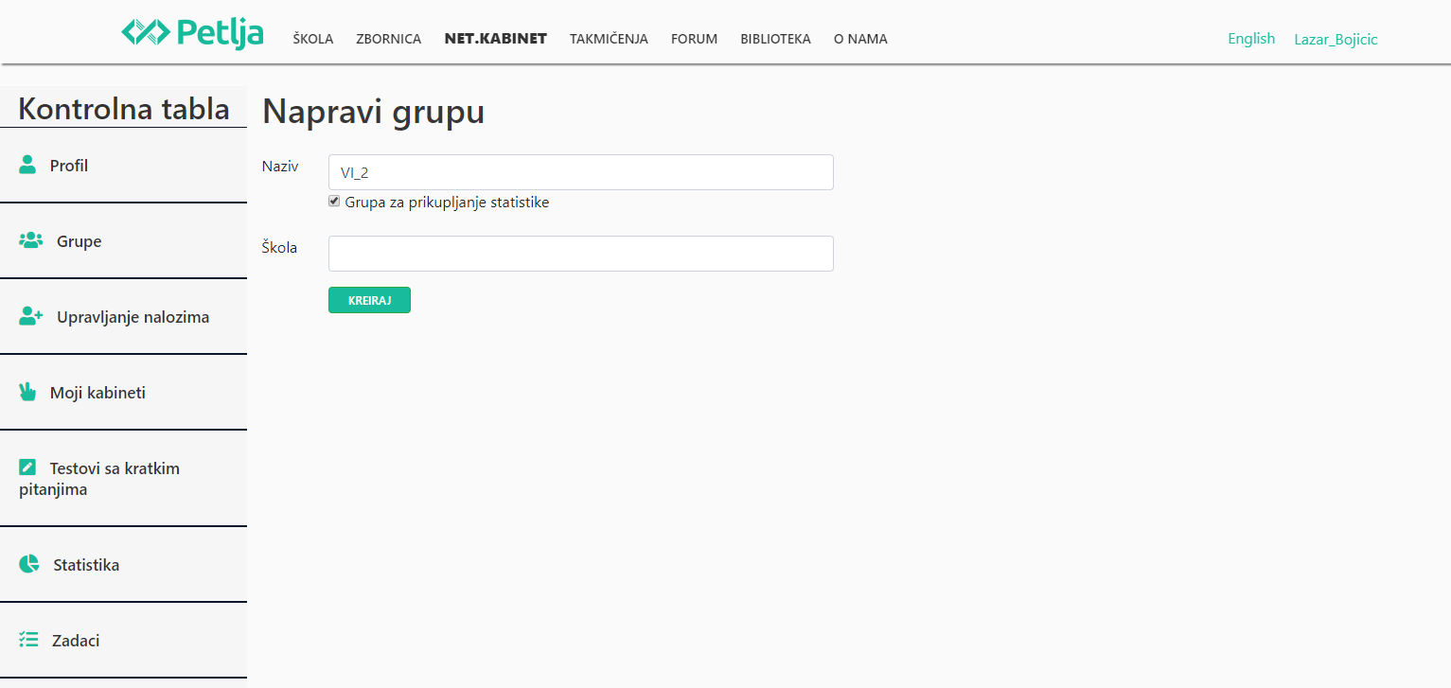
Task: Open the FORUM page
Action: pyautogui.click(x=694, y=39)
